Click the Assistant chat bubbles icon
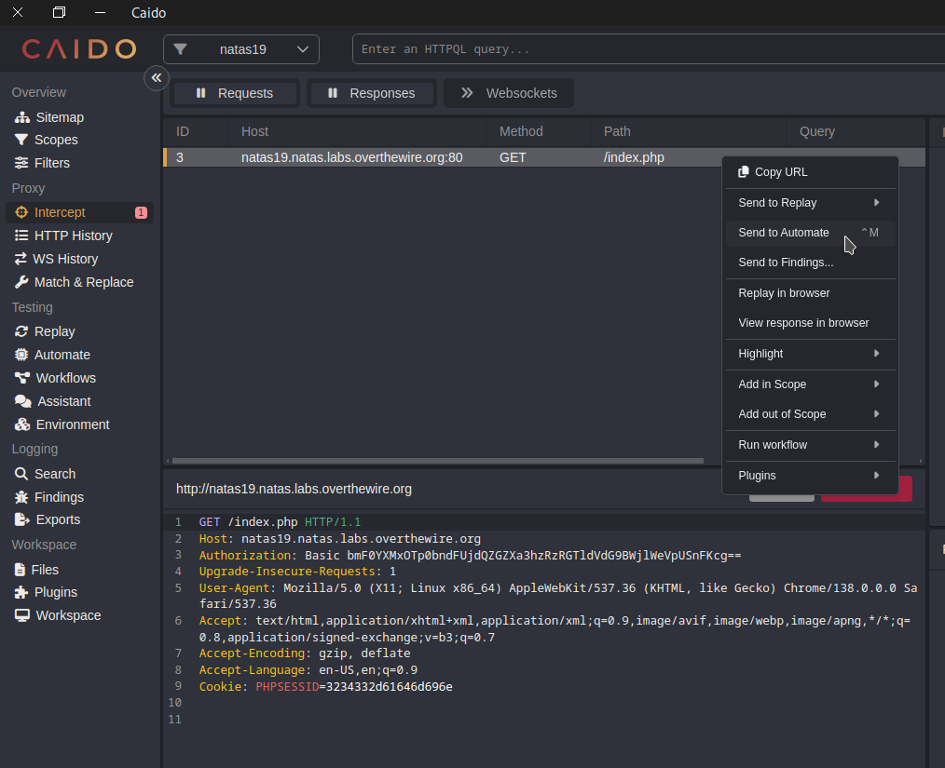 point(22,401)
